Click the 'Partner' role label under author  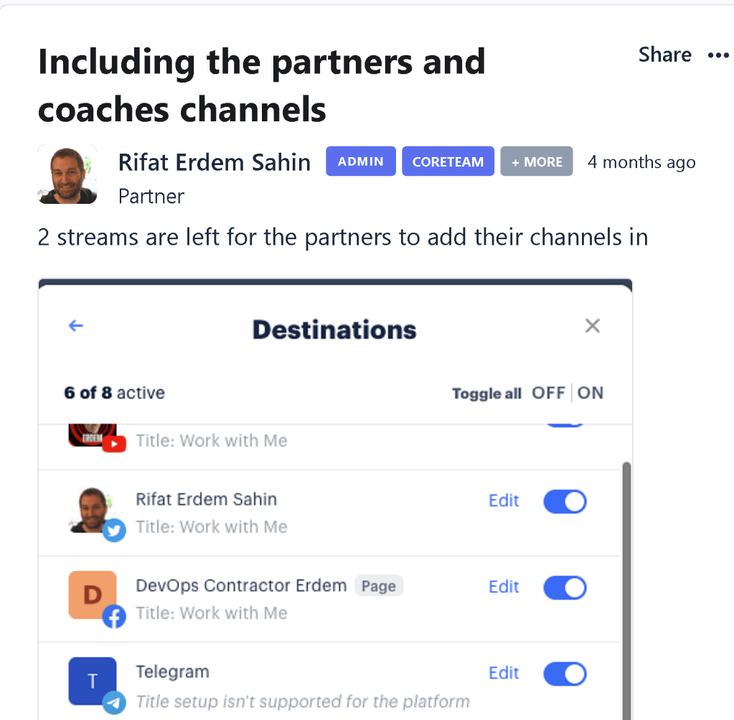point(151,196)
